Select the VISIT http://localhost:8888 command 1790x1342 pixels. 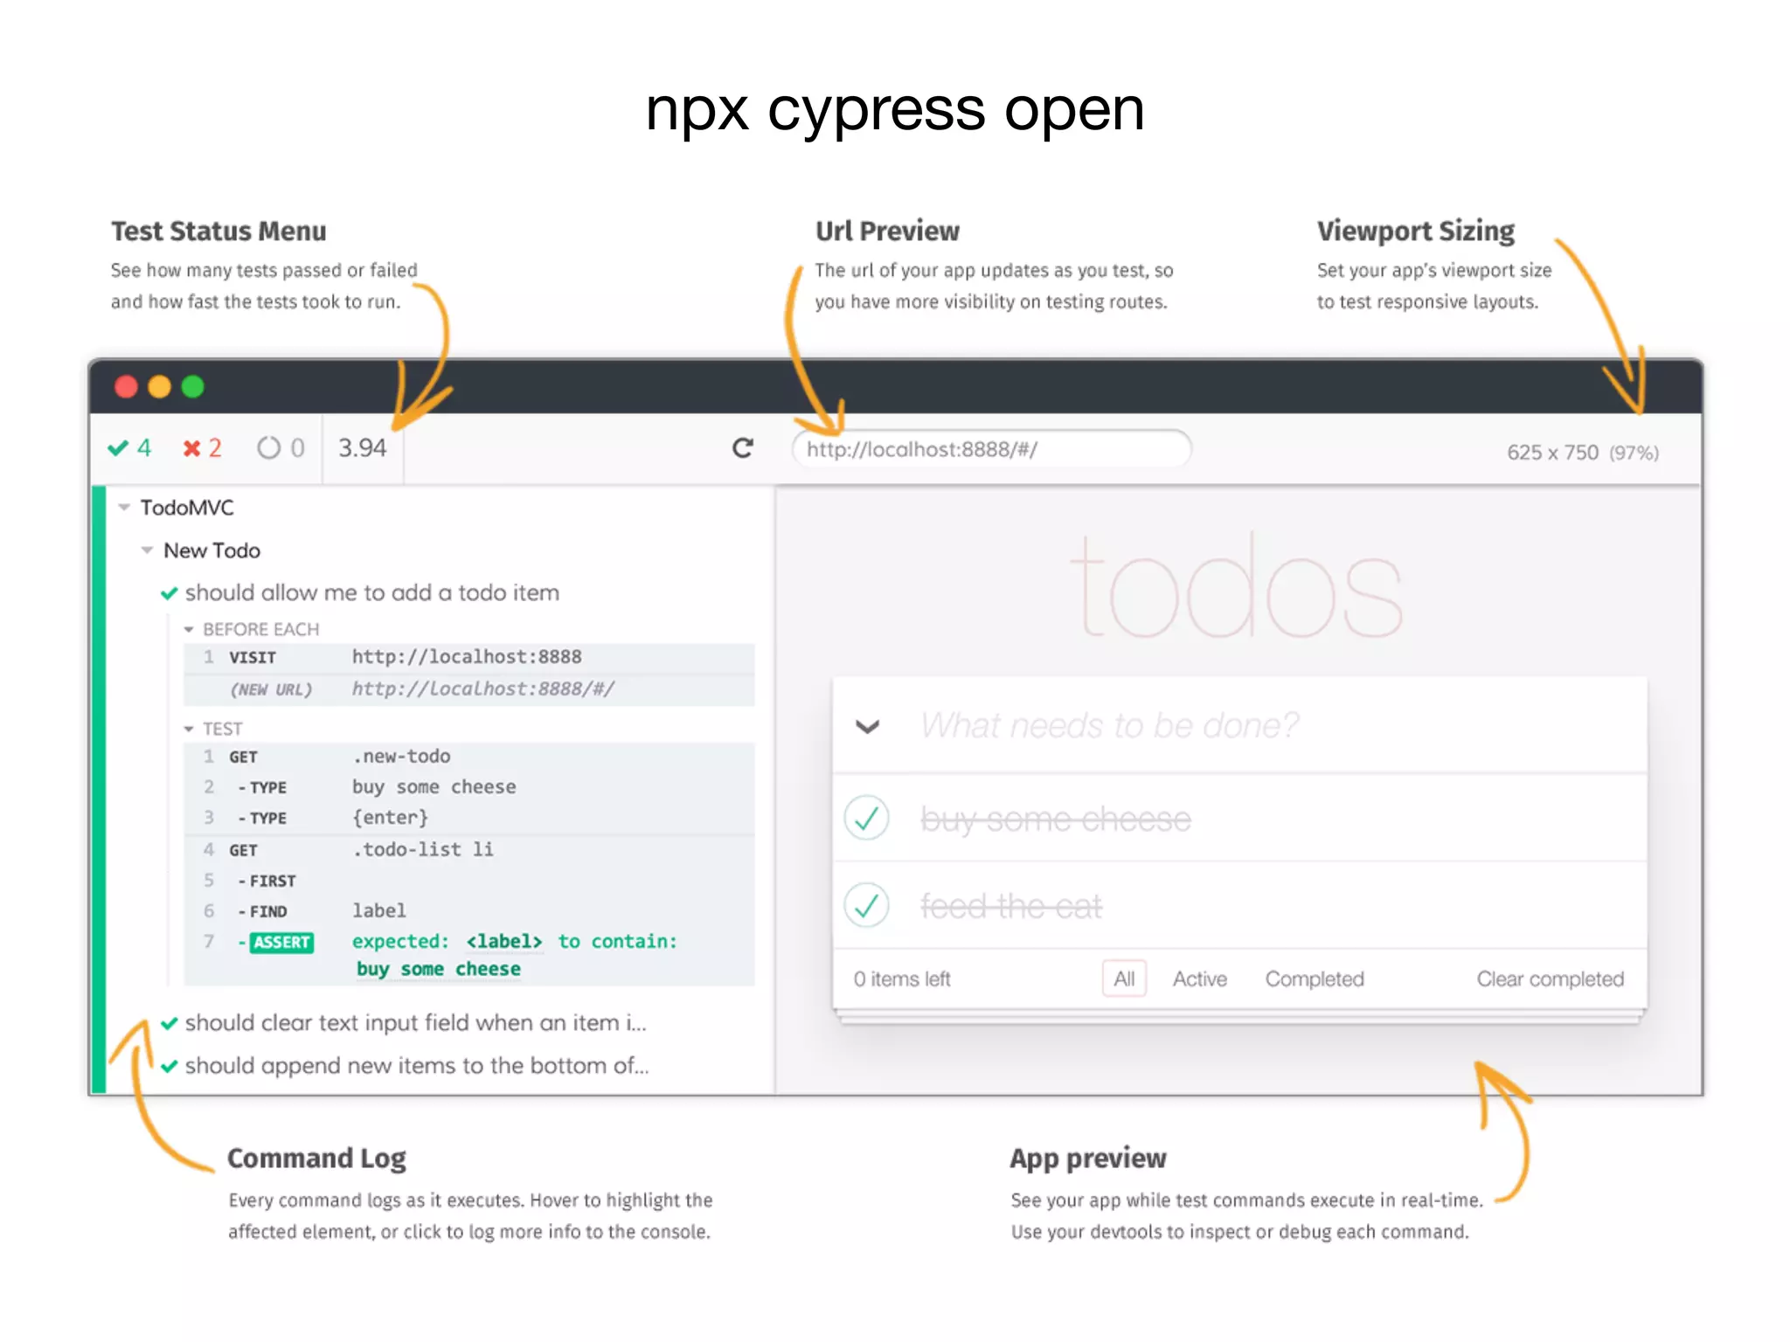[x=468, y=657]
